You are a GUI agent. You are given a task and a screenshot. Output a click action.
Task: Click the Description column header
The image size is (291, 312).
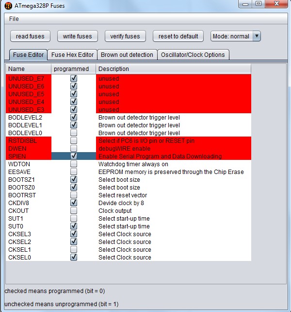(x=174, y=69)
